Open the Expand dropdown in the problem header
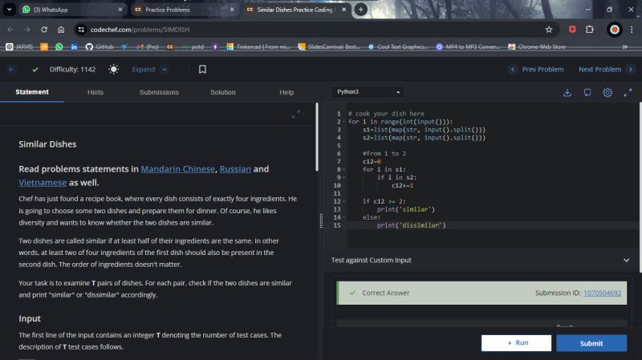642x360 pixels. [149, 70]
